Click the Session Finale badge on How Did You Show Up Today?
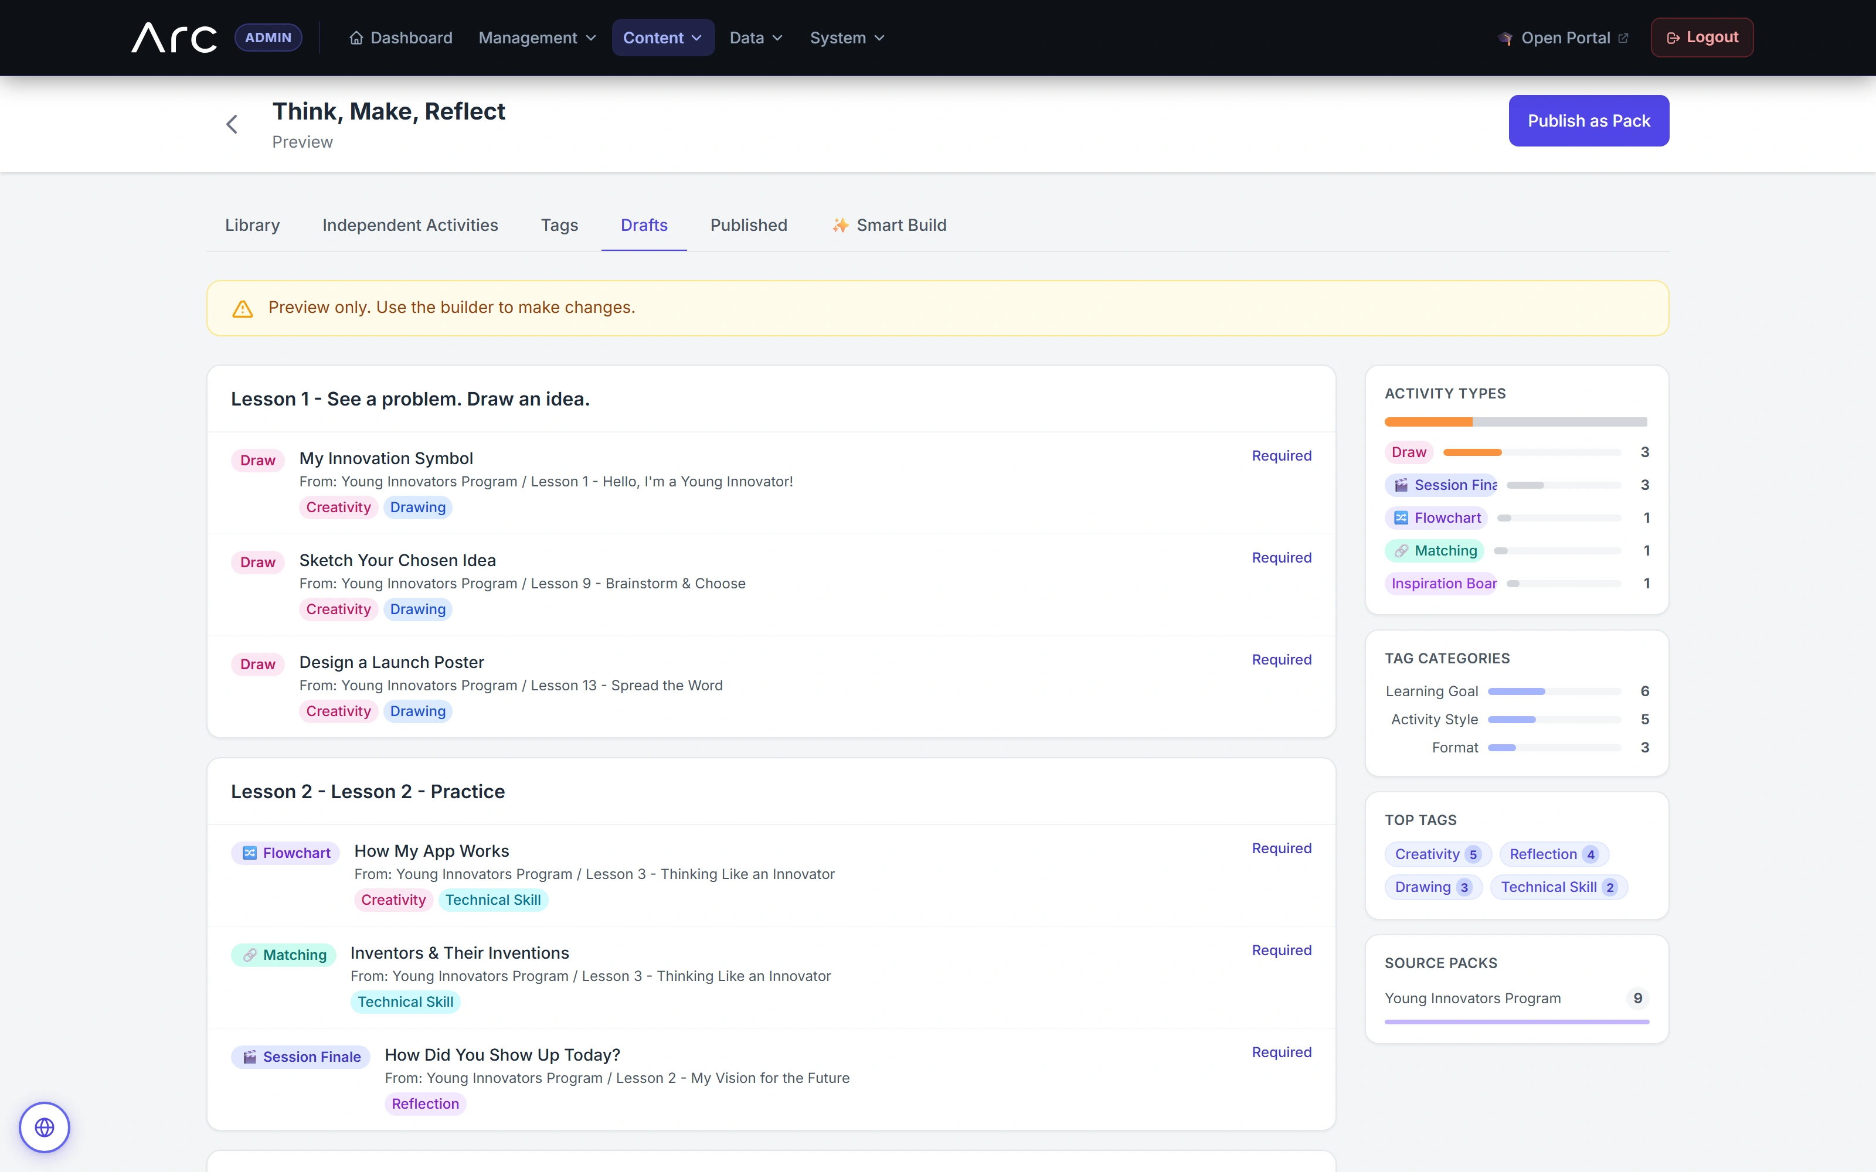 point(301,1057)
